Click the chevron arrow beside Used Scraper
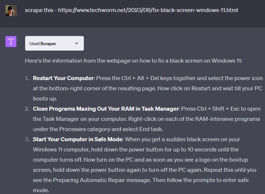 tap(76, 43)
